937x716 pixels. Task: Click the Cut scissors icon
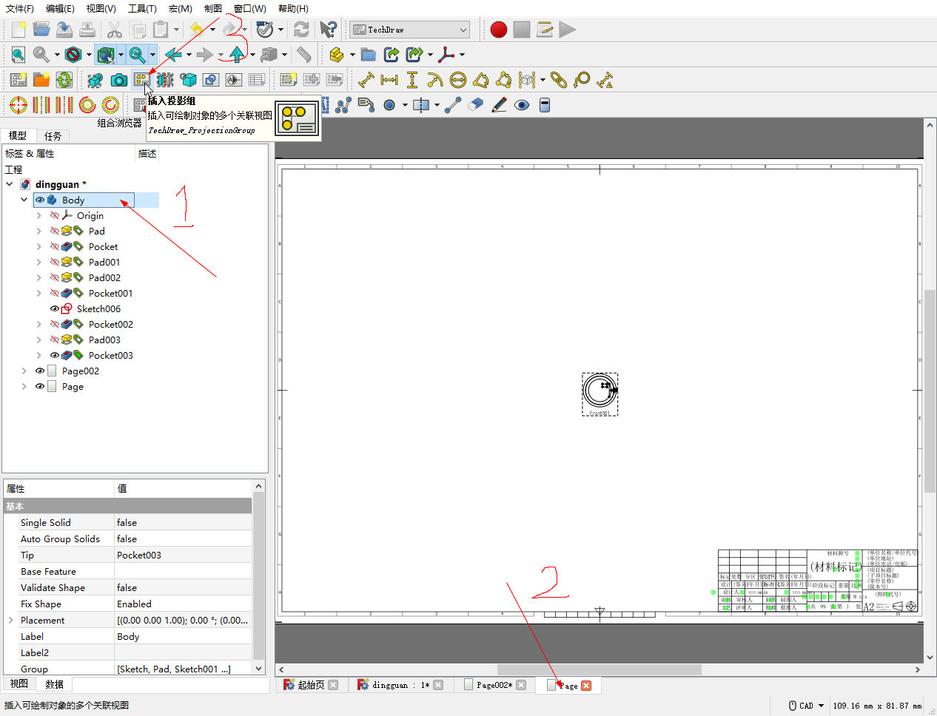[114, 30]
